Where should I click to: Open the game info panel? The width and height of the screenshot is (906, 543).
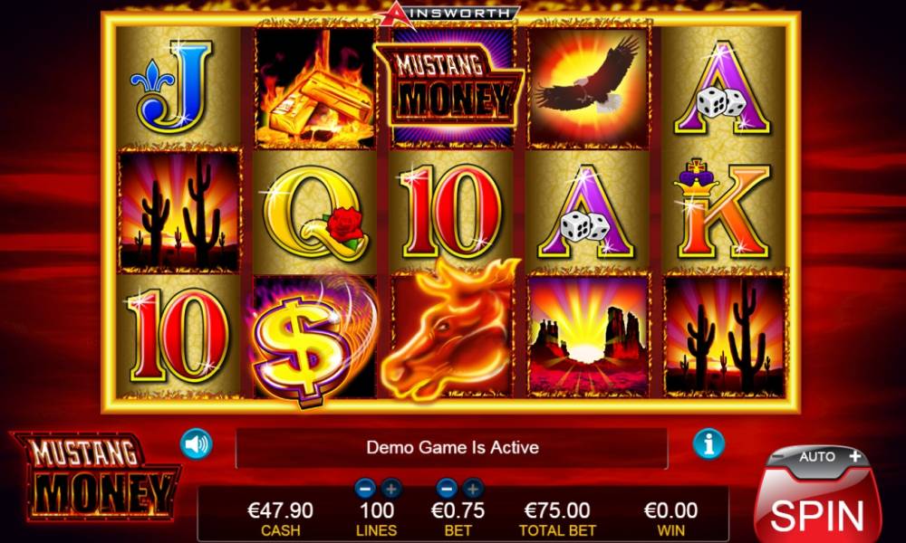click(709, 443)
